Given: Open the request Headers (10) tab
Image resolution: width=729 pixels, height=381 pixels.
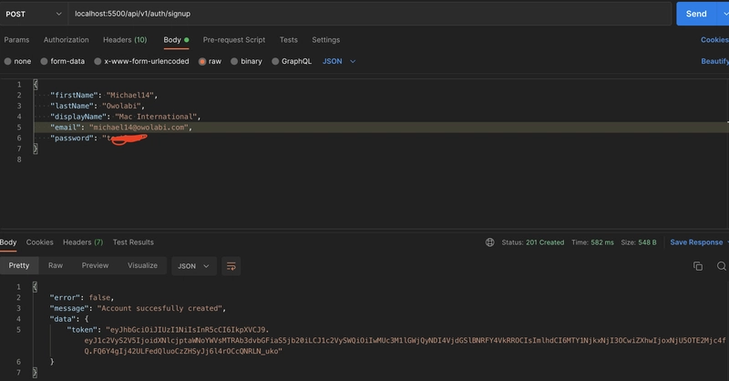Looking at the screenshot, I should [125, 40].
